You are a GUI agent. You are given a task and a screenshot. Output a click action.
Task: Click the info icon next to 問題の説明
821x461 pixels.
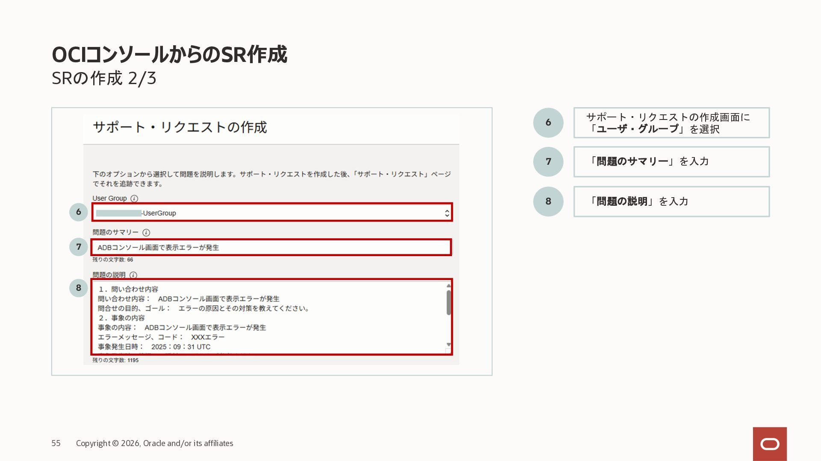tap(133, 275)
